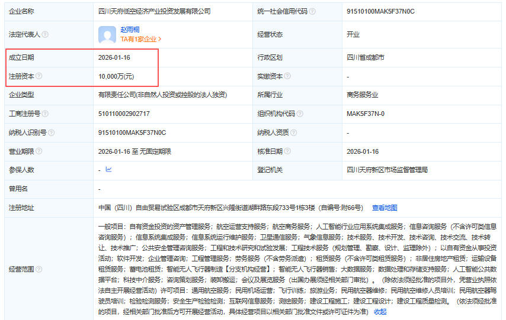Click the 查看地图 link
The width and height of the screenshot is (506, 320).
coord(385,208)
